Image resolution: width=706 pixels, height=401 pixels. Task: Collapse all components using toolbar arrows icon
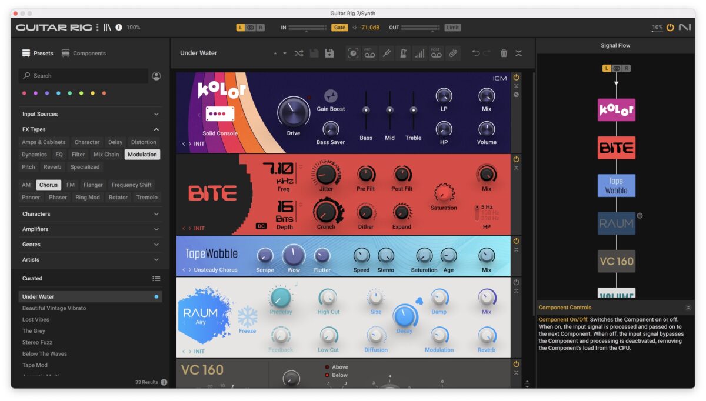point(518,53)
